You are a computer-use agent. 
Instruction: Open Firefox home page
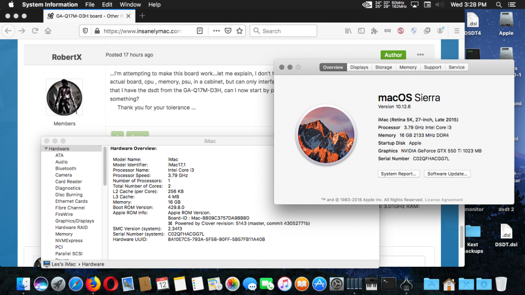pos(48,31)
